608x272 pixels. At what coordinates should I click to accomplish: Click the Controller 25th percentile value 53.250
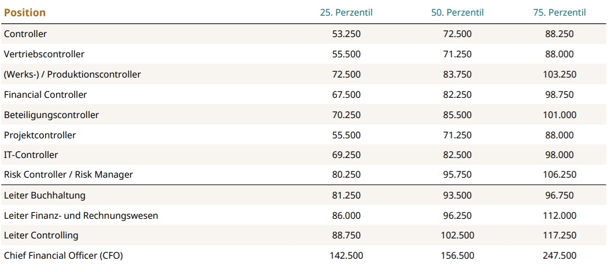[x=346, y=34]
